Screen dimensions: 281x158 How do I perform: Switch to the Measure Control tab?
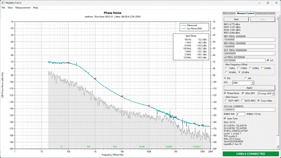click(x=245, y=13)
